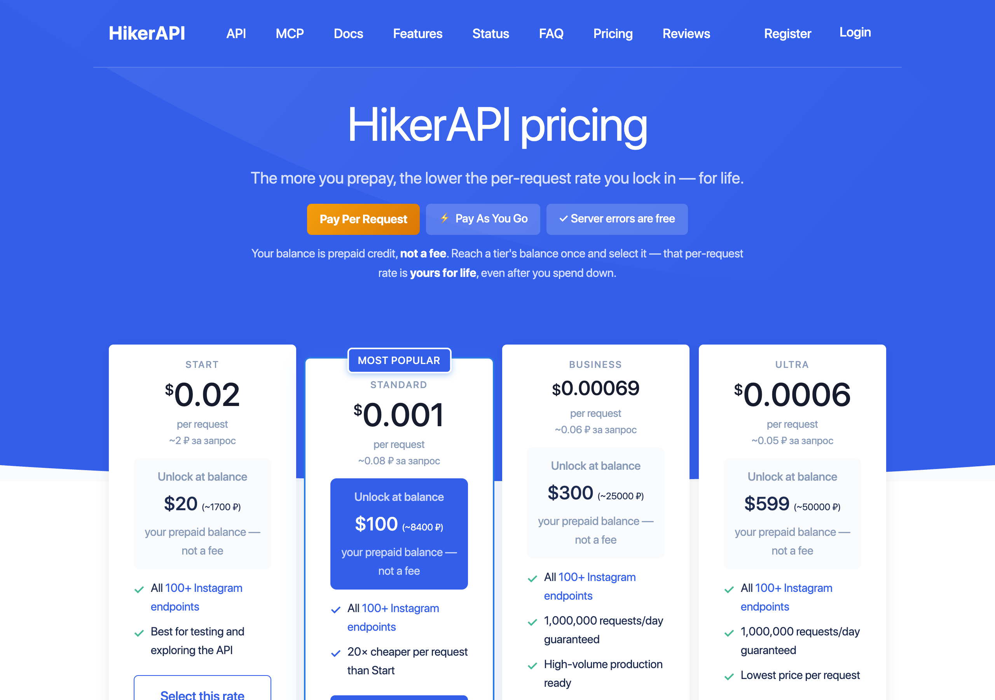Screen dimensions: 995x700
Task: Click the MOST POPULAR badge
Action: [x=399, y=360]
